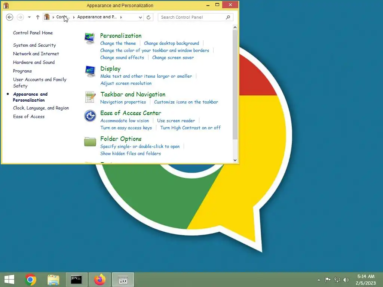Open the Windows Start button
This screenshot has width=383, height=287.
(x=9, y=280)
